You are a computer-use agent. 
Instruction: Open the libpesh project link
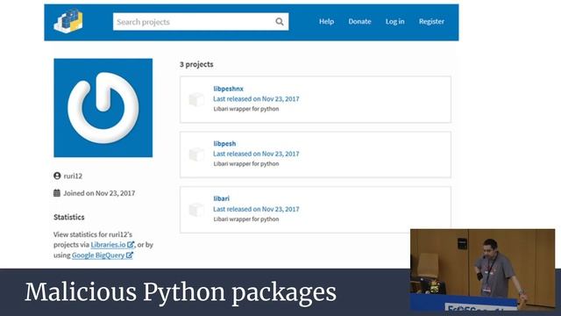[224, 143]
